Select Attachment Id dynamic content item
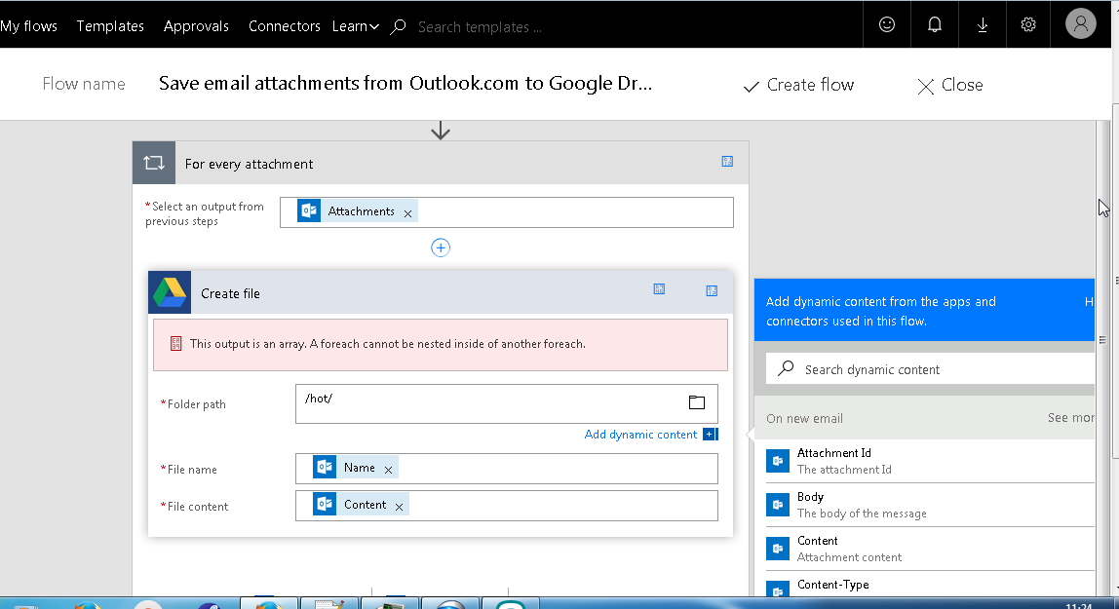Screen dimensions: 1119x609 [x=926, y=460]
